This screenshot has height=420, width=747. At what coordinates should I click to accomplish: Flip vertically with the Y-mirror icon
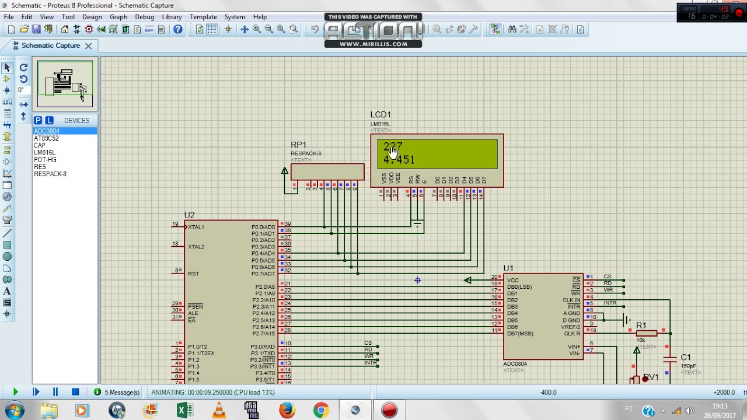pos(23,116)
